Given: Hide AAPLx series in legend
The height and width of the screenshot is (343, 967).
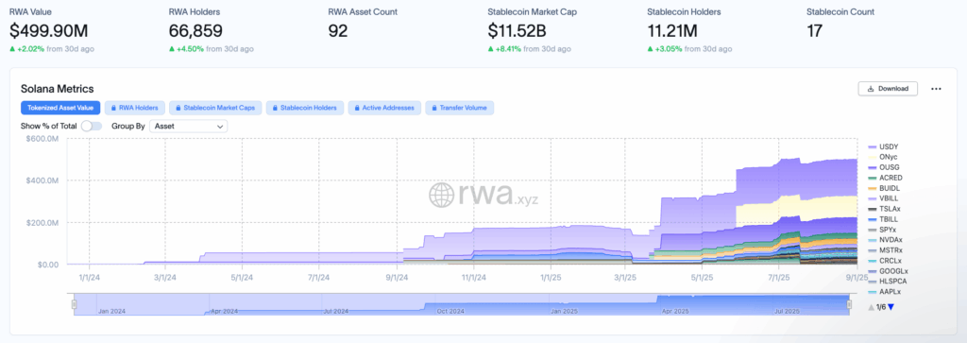Looking at the screenshot, I should (x=884, y=292).
